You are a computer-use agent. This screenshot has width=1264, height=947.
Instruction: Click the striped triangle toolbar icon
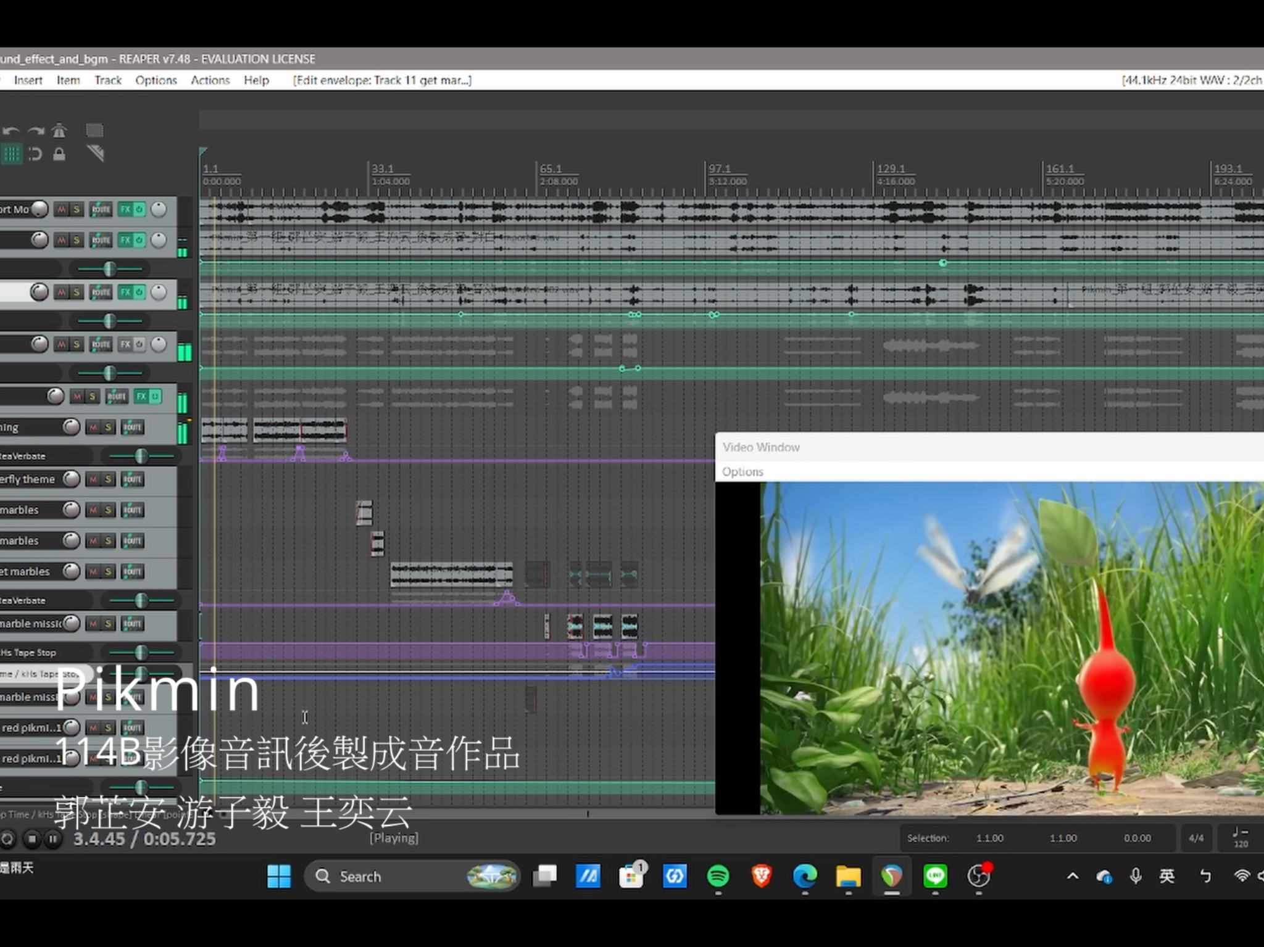click(x=95, y=153)
